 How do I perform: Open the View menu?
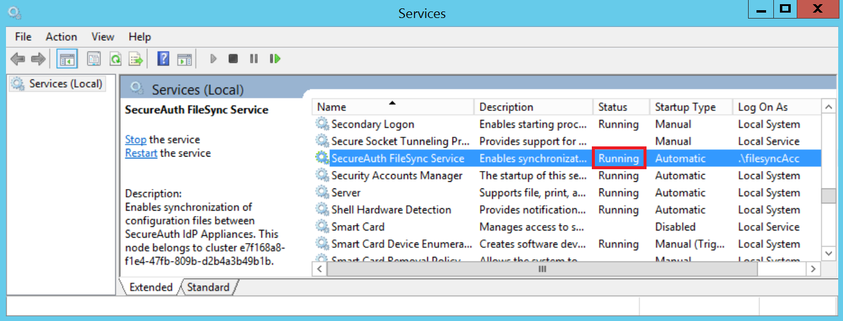tap(103, 37)
